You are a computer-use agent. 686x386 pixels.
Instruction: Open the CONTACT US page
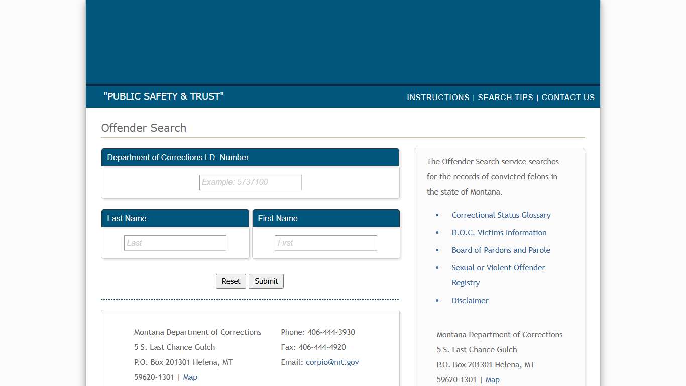[x=568, y=98]
